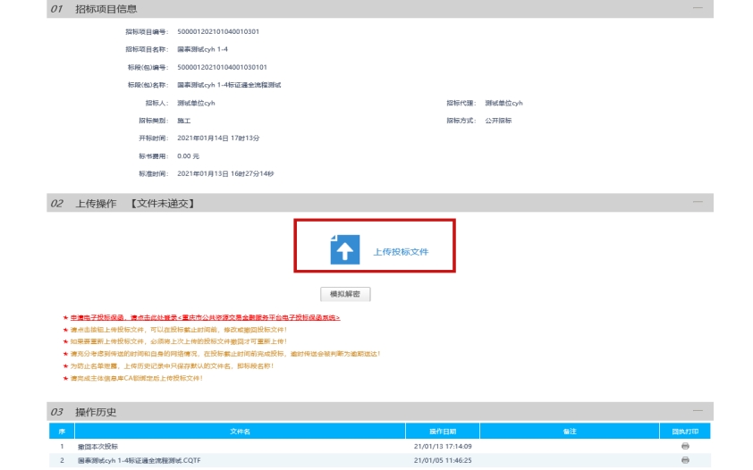Print receipt for 撤回本次投标 row

pyautogui.click(x=685, y=446)
